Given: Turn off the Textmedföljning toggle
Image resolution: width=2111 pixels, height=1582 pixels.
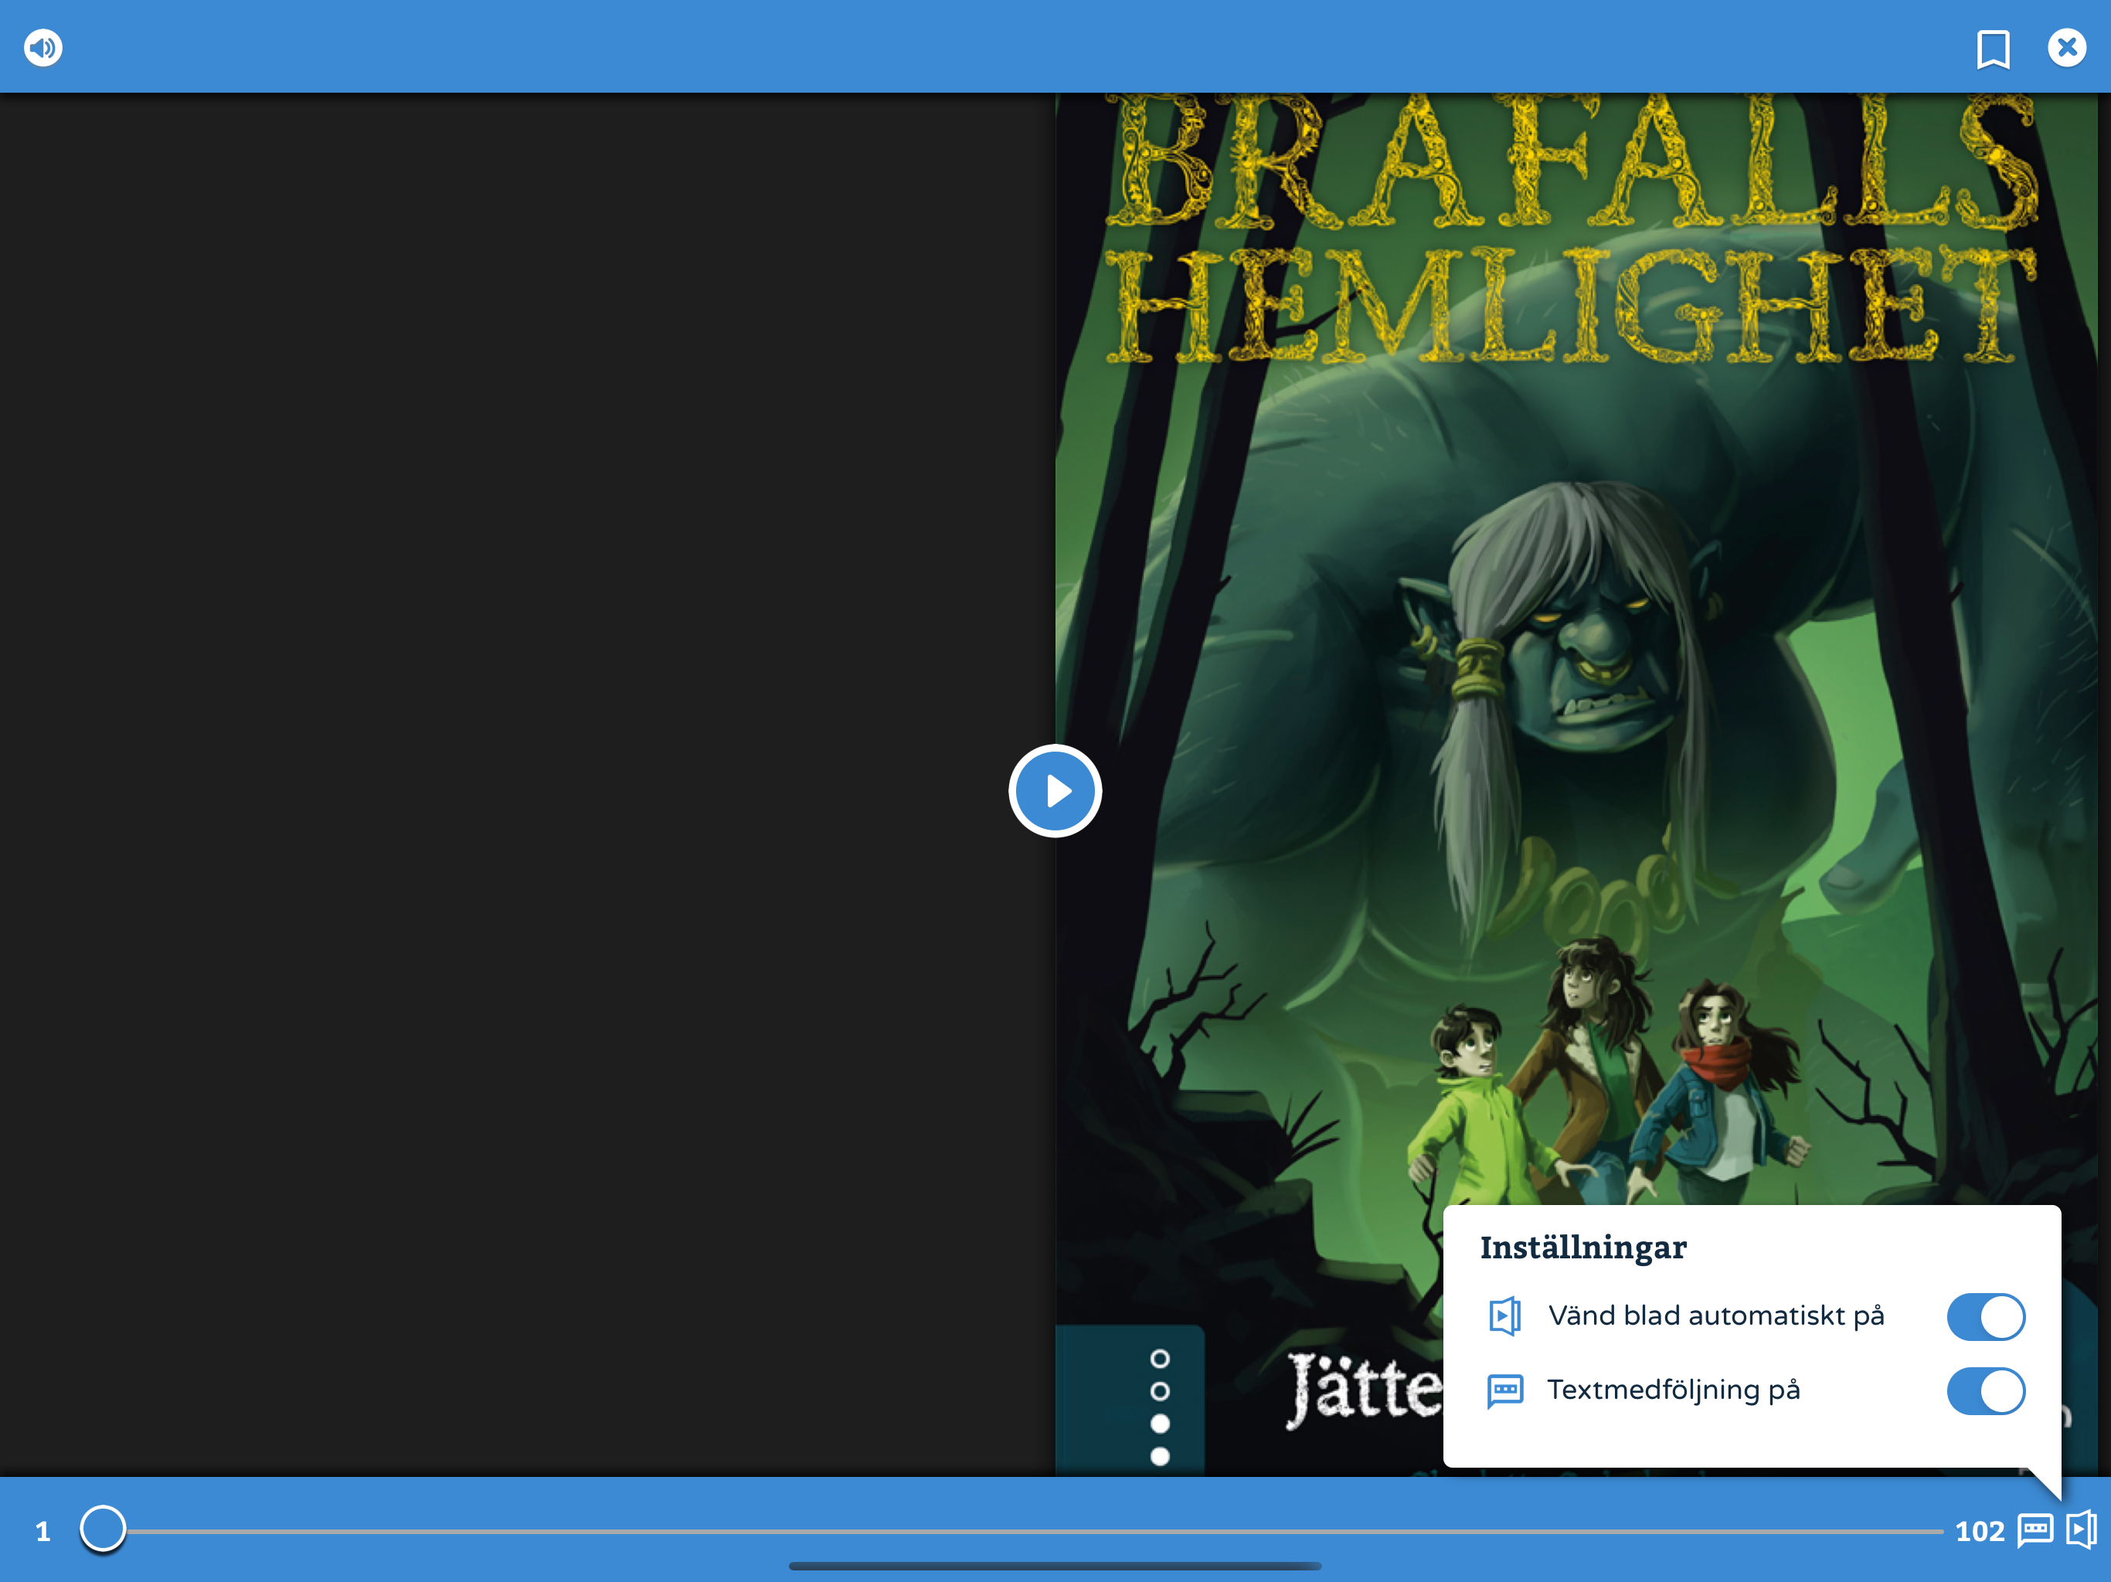Looking at the screenshot, I should 1986,1391.
